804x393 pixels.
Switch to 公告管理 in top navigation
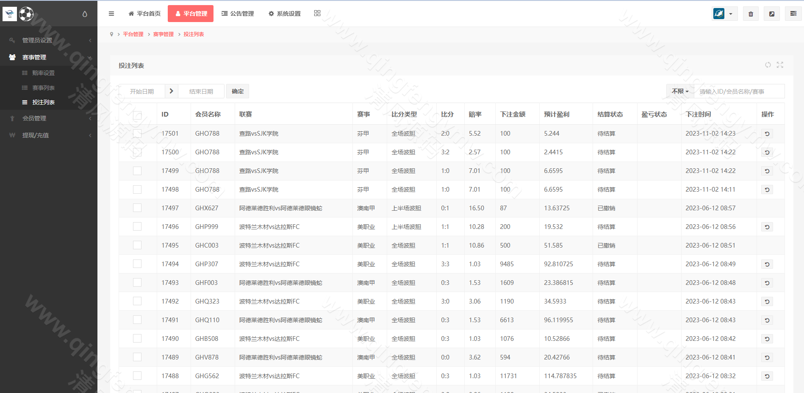point(238,13)
